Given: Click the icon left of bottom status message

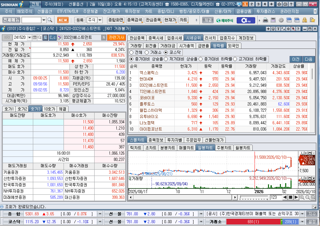Looking at the screenshot, I should click(x=2, y=207).
